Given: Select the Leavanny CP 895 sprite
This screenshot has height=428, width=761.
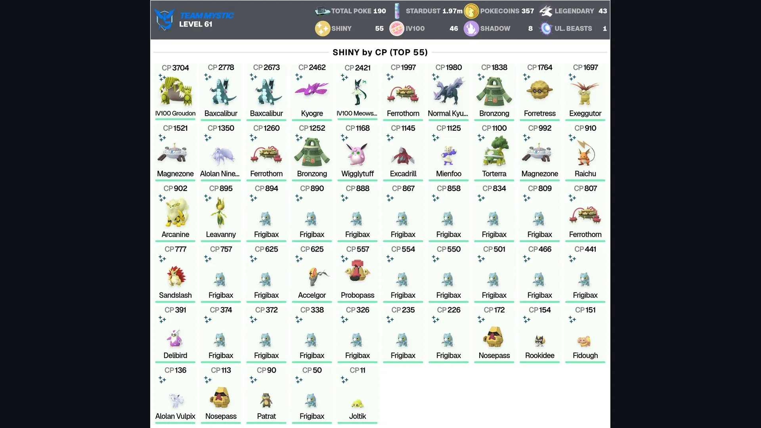Looking at the screenshot, I should tap(219, 213).
